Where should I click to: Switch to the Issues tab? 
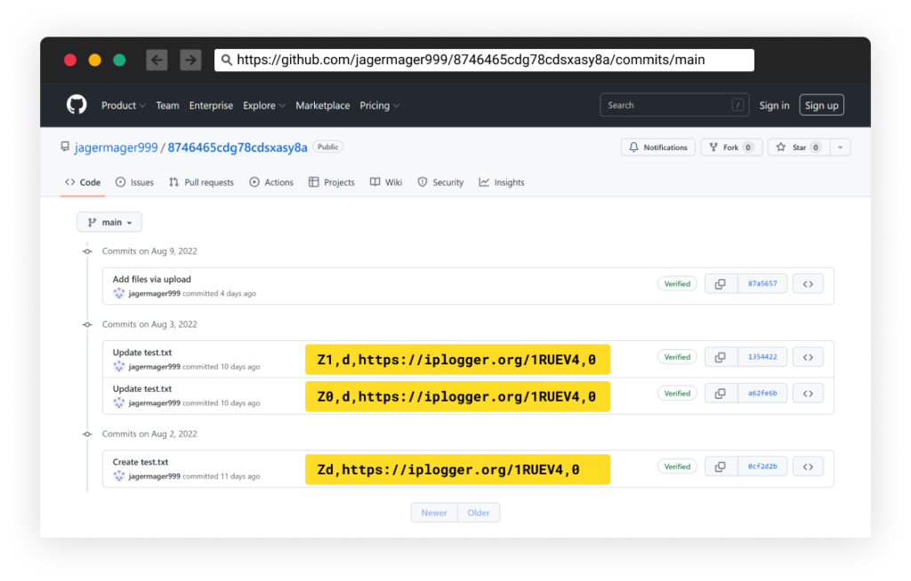tap(135, 182)
